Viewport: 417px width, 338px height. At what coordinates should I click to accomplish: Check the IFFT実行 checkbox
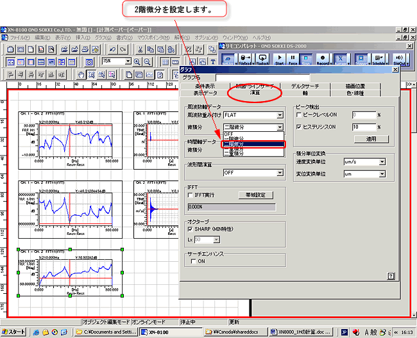(190, 195)
